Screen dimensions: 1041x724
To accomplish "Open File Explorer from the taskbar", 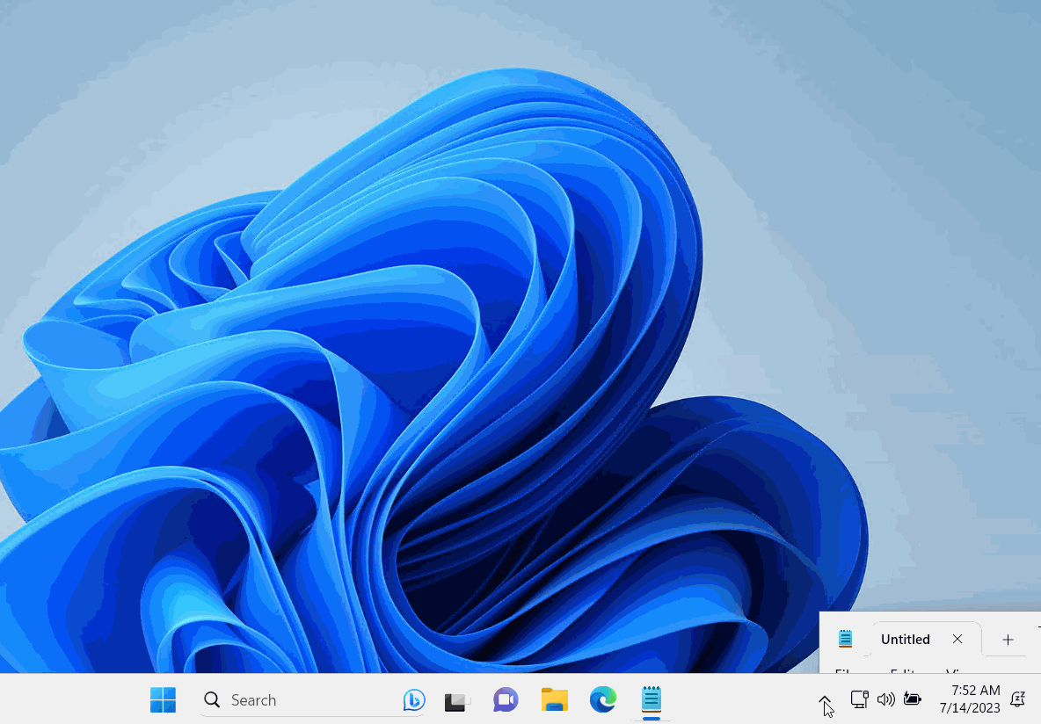I will (555, 699).
